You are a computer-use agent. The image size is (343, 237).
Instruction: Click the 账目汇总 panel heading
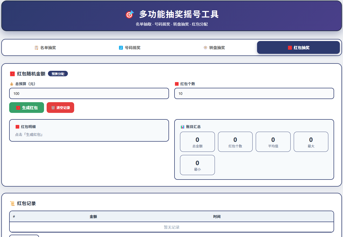pos(193,127)
